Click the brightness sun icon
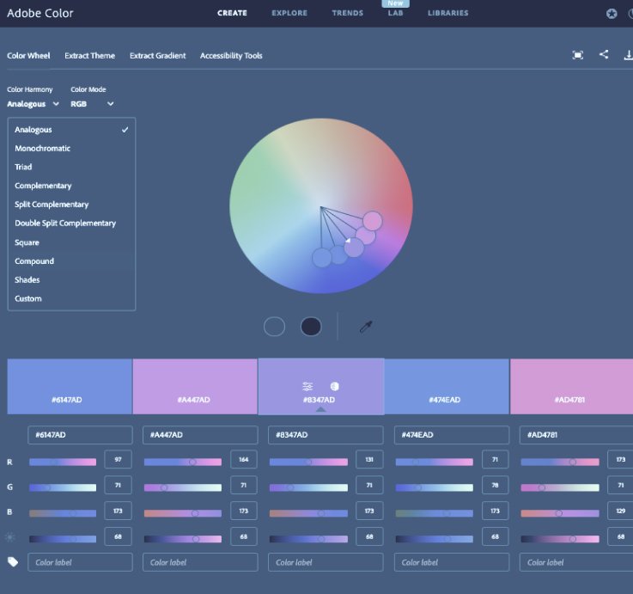This screenshot has height=594, width=633. 10,537
